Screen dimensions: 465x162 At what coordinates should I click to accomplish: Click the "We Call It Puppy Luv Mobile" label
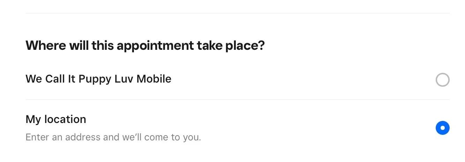click(x=98, y=79)
